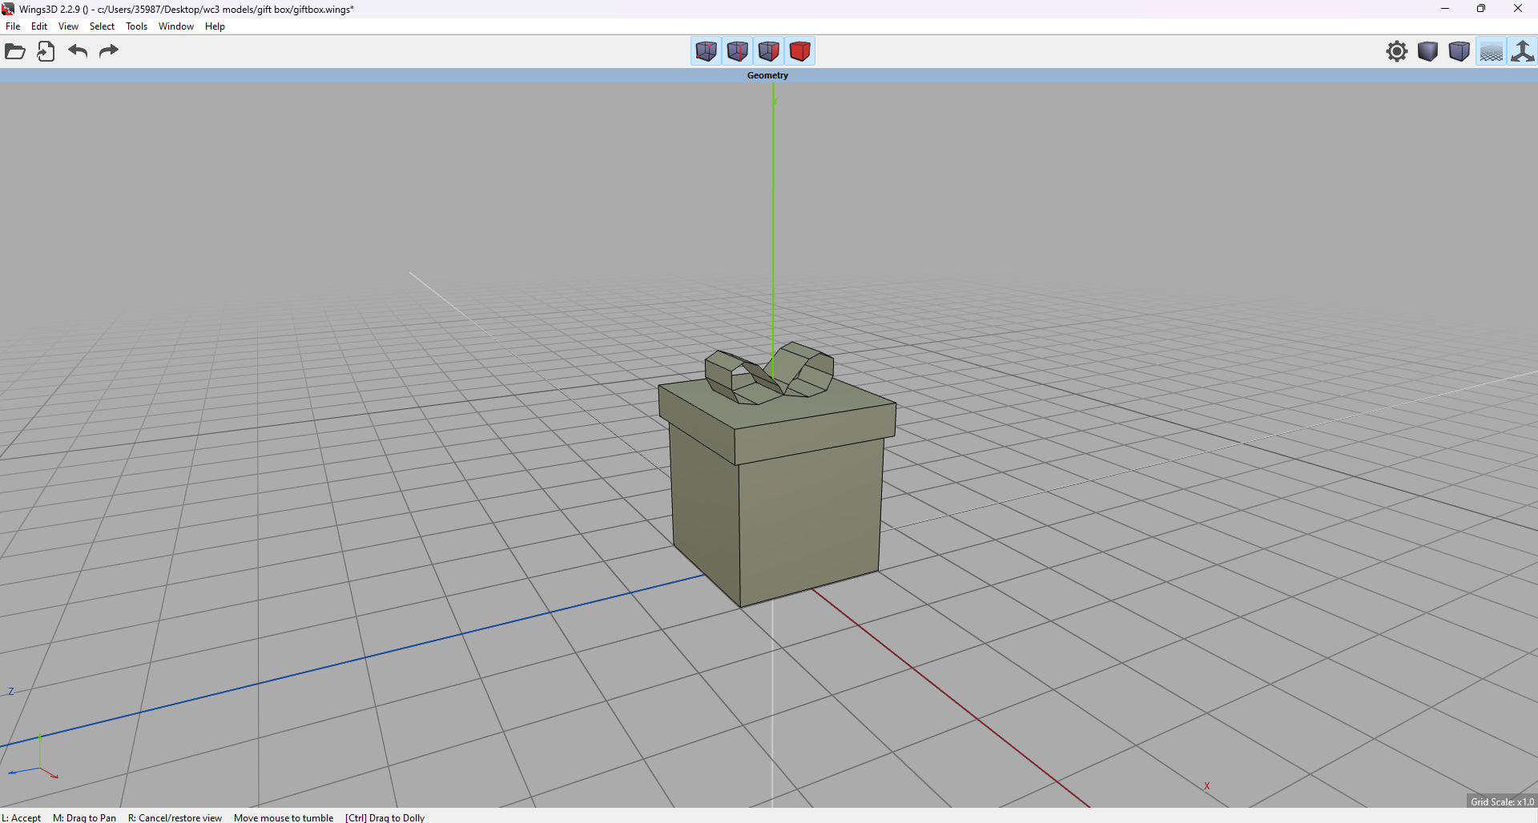
Task: Toggle axes display icon
Action: [1522, 51]
